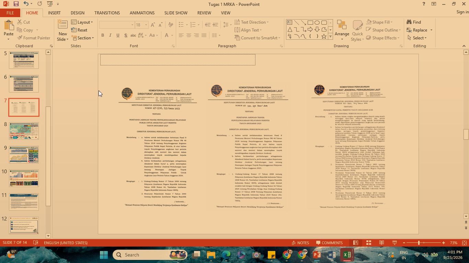This screenshot has height=263, width=469.
Task: Click the Format Painter brush icon
Action: [20, 38]
